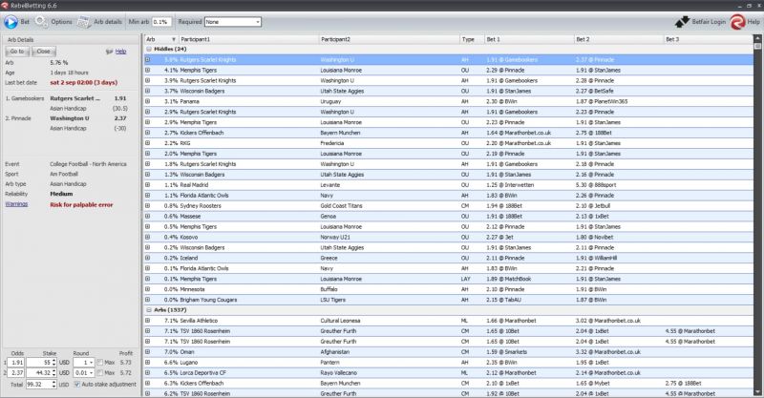Screen dimensions: 764x398
Task: Expand the 5.8% Rutgers Scarlet Knights row
Action: (x=148, y=60)
